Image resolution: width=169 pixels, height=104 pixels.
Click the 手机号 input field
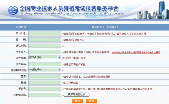point(45,89)
